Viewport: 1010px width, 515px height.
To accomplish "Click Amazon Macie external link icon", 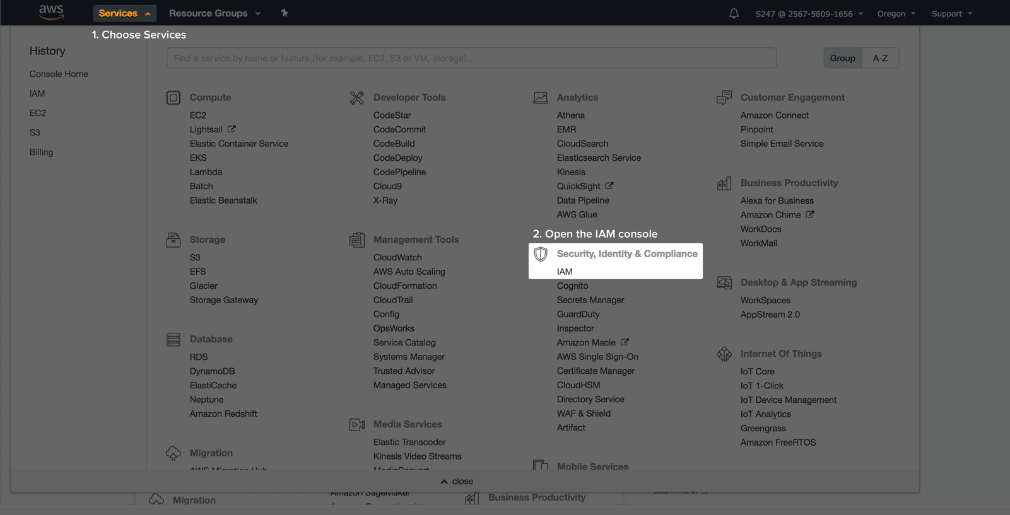I will click(625, 342).
